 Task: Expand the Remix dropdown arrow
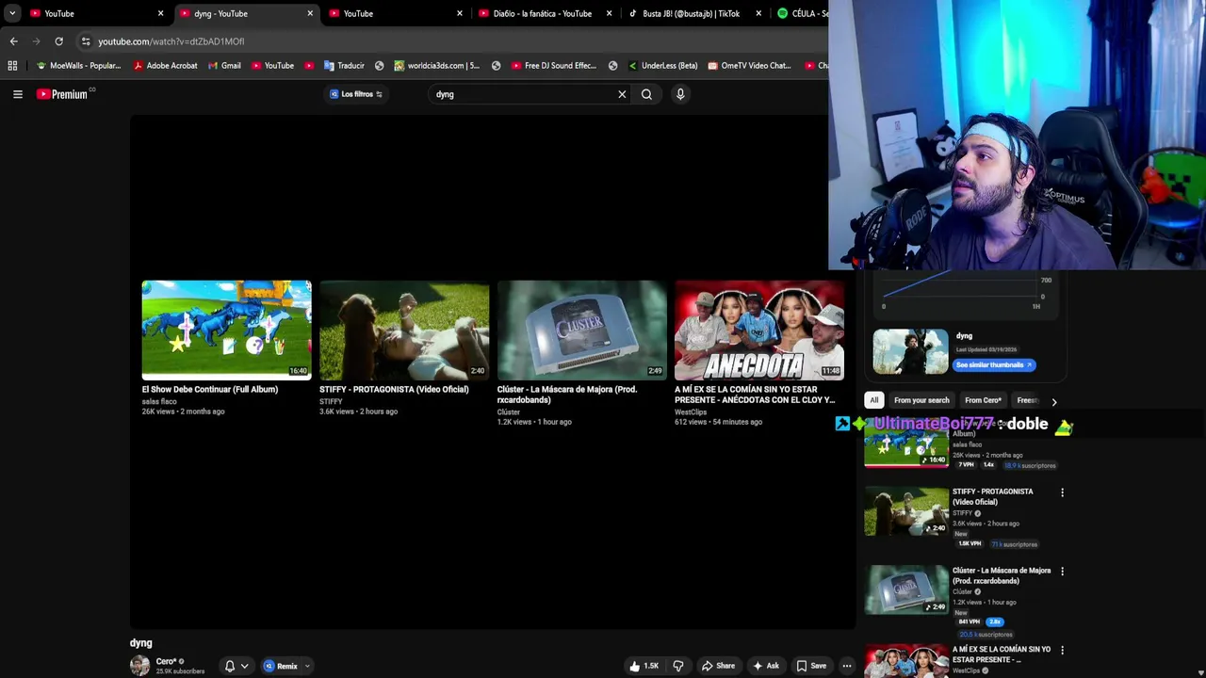(x=307, y=666)
